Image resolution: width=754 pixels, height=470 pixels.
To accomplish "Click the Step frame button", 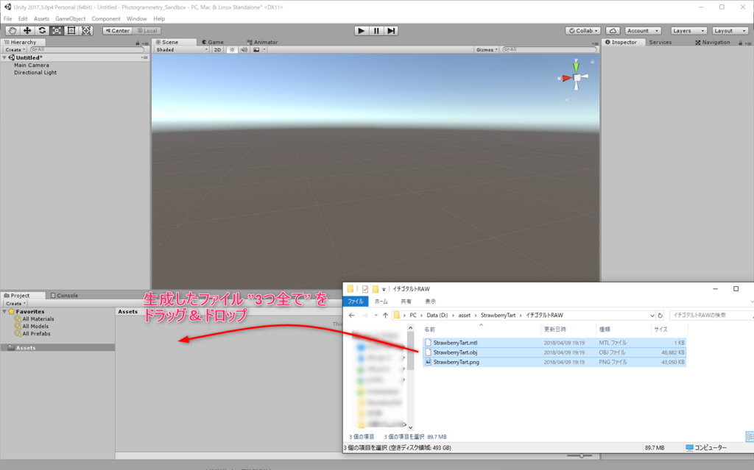I will (391, 31).
